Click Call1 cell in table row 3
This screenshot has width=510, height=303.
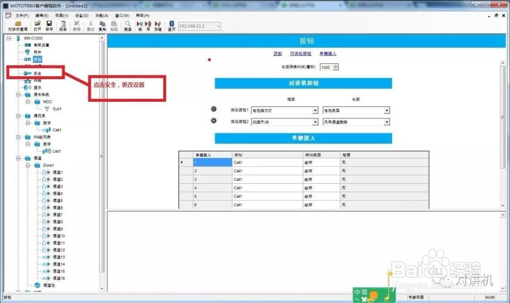pyautogui.click(x=267, y=179)
